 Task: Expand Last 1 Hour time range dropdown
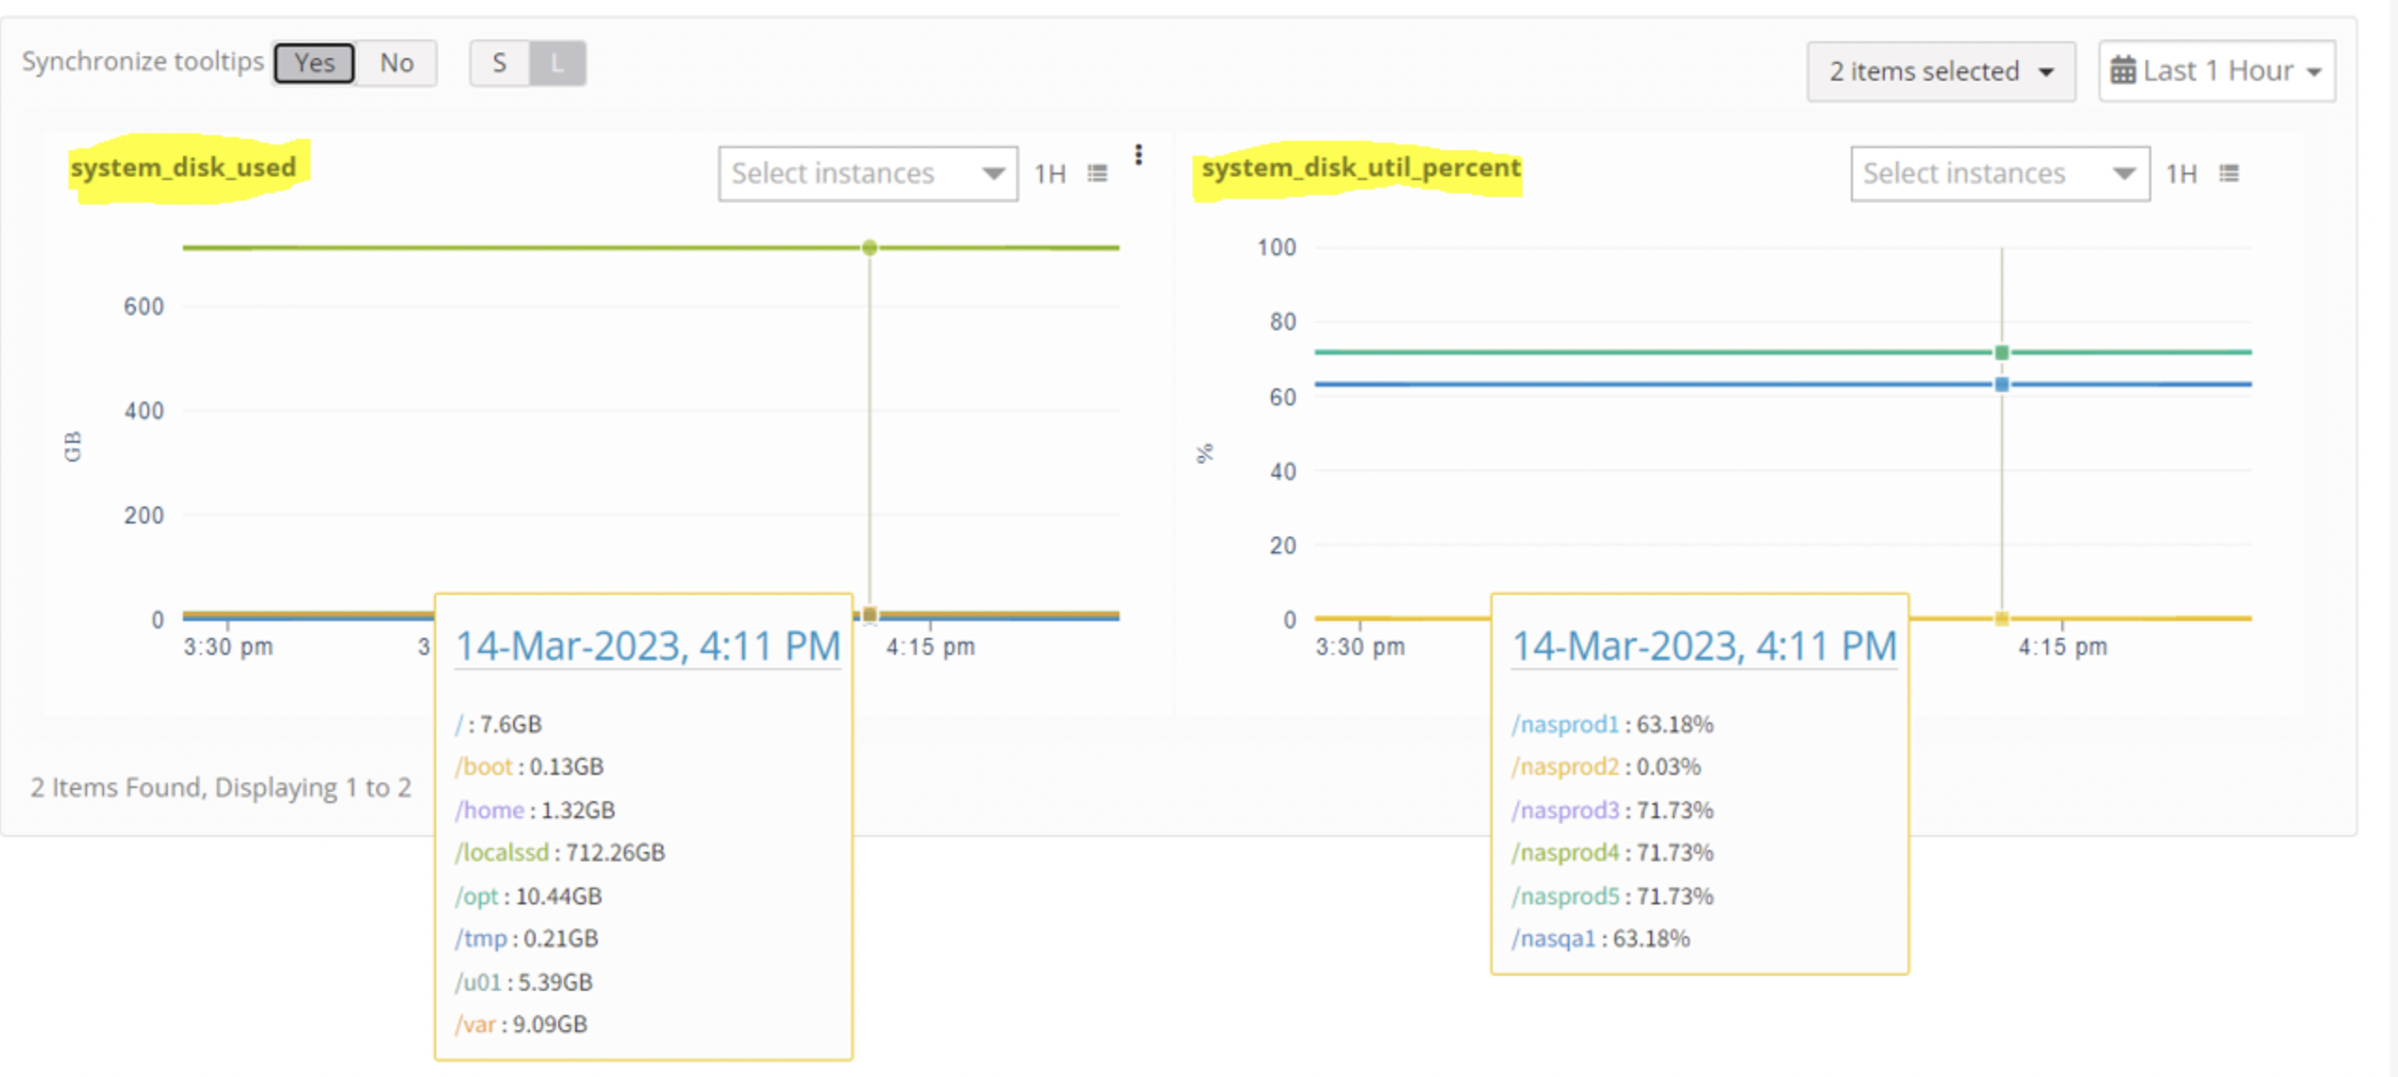pyautogui.click(x=2218, y=71)
